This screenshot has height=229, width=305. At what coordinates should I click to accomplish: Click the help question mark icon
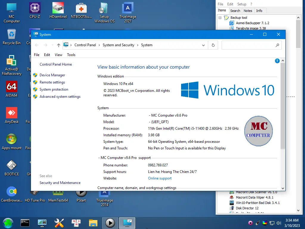(x=277, y=61)
